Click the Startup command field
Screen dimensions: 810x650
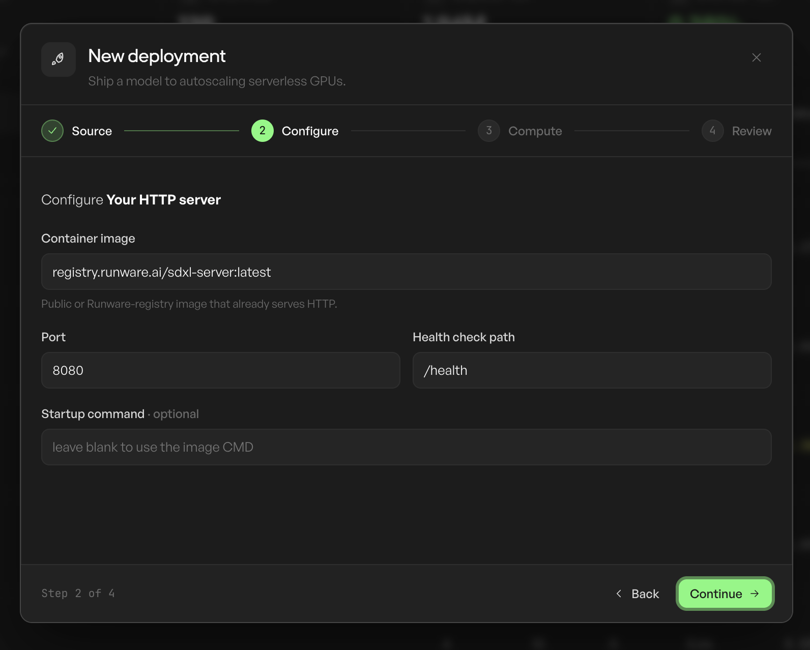click(407, 447)
